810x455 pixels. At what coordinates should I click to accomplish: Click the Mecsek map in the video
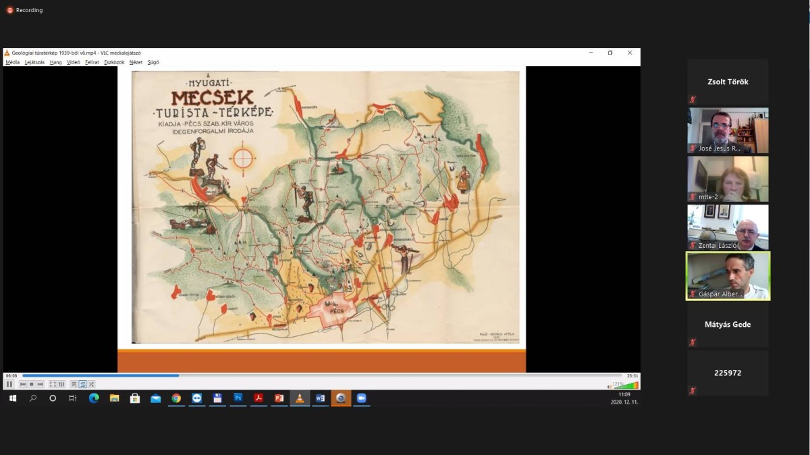tap(325, 207)
